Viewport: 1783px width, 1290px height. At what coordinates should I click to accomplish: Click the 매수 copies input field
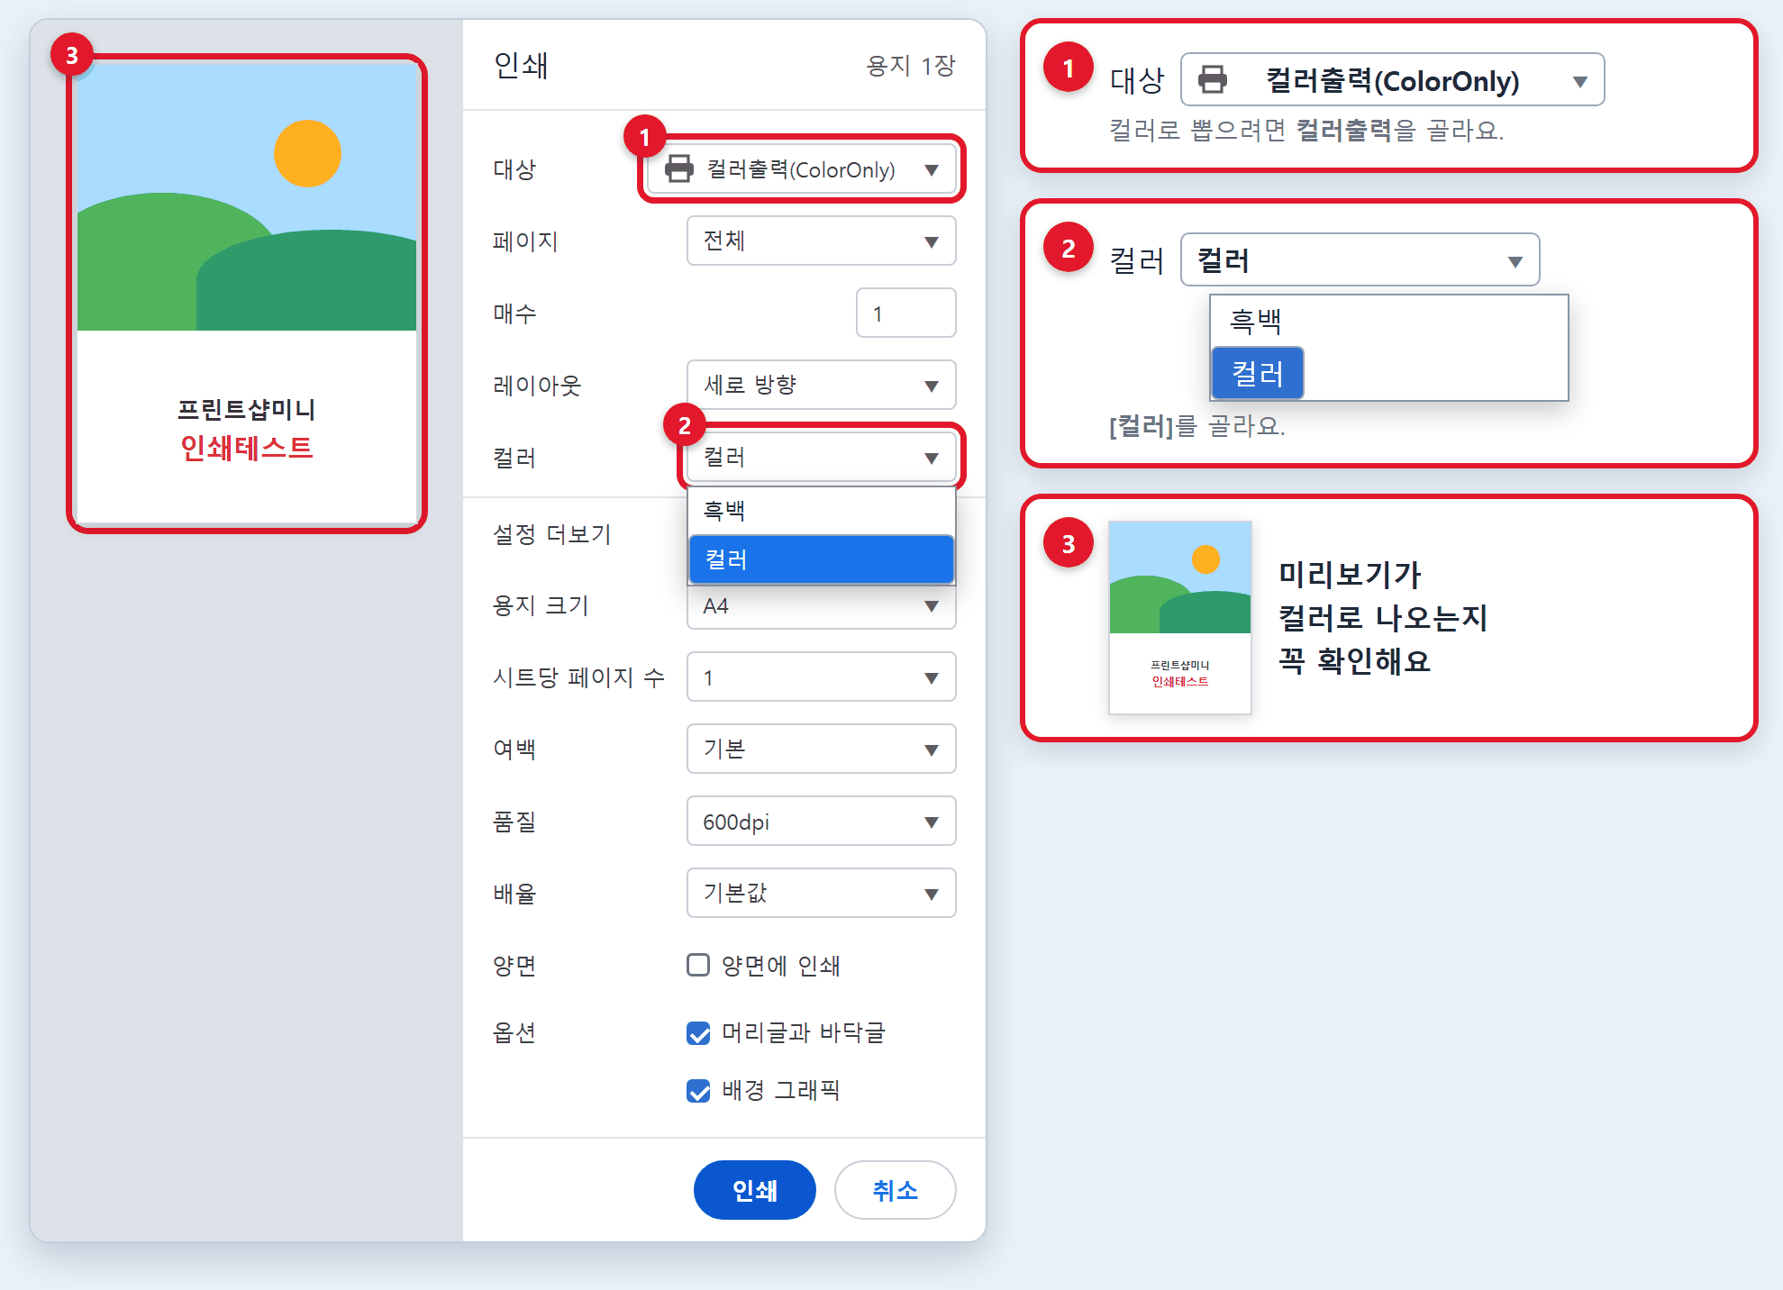coord(905,313)
